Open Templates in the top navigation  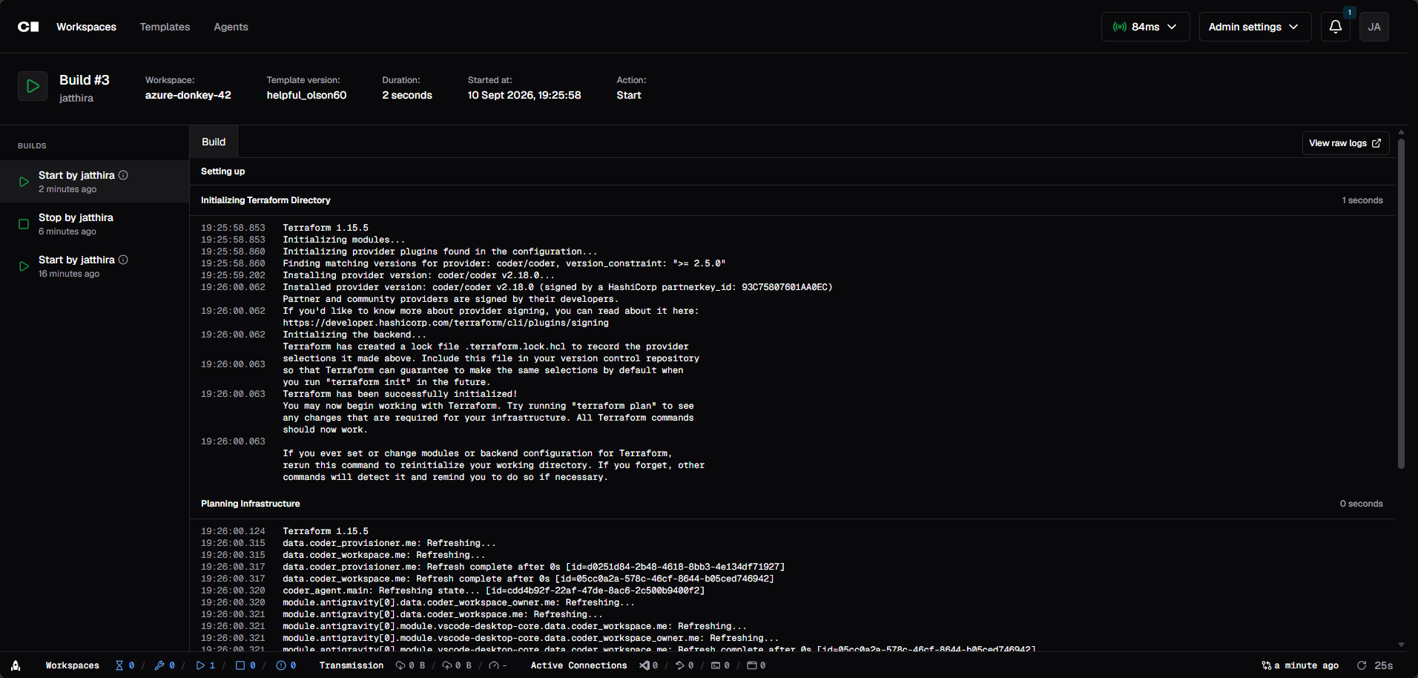[x=165, y=27]
